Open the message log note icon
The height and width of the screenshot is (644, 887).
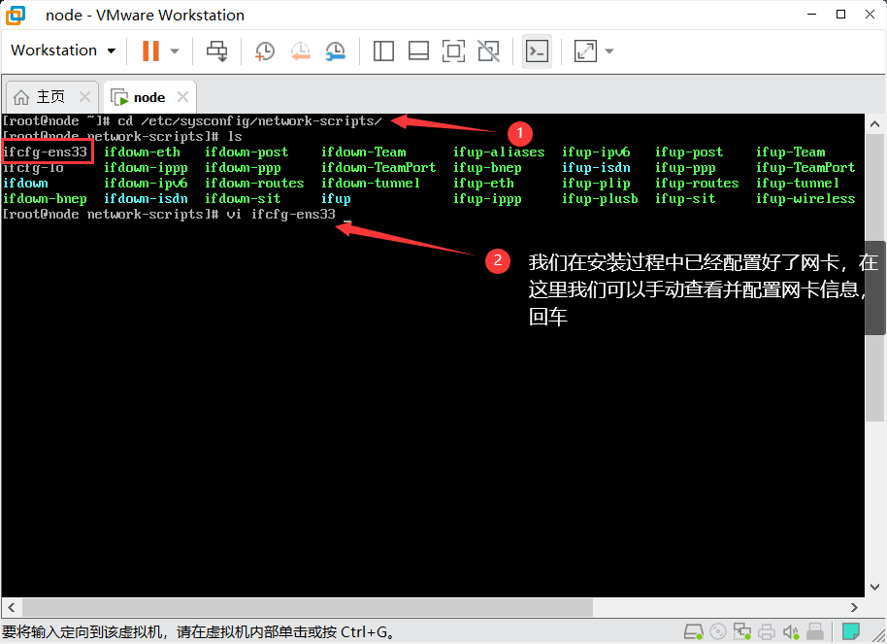click(851, 631)
